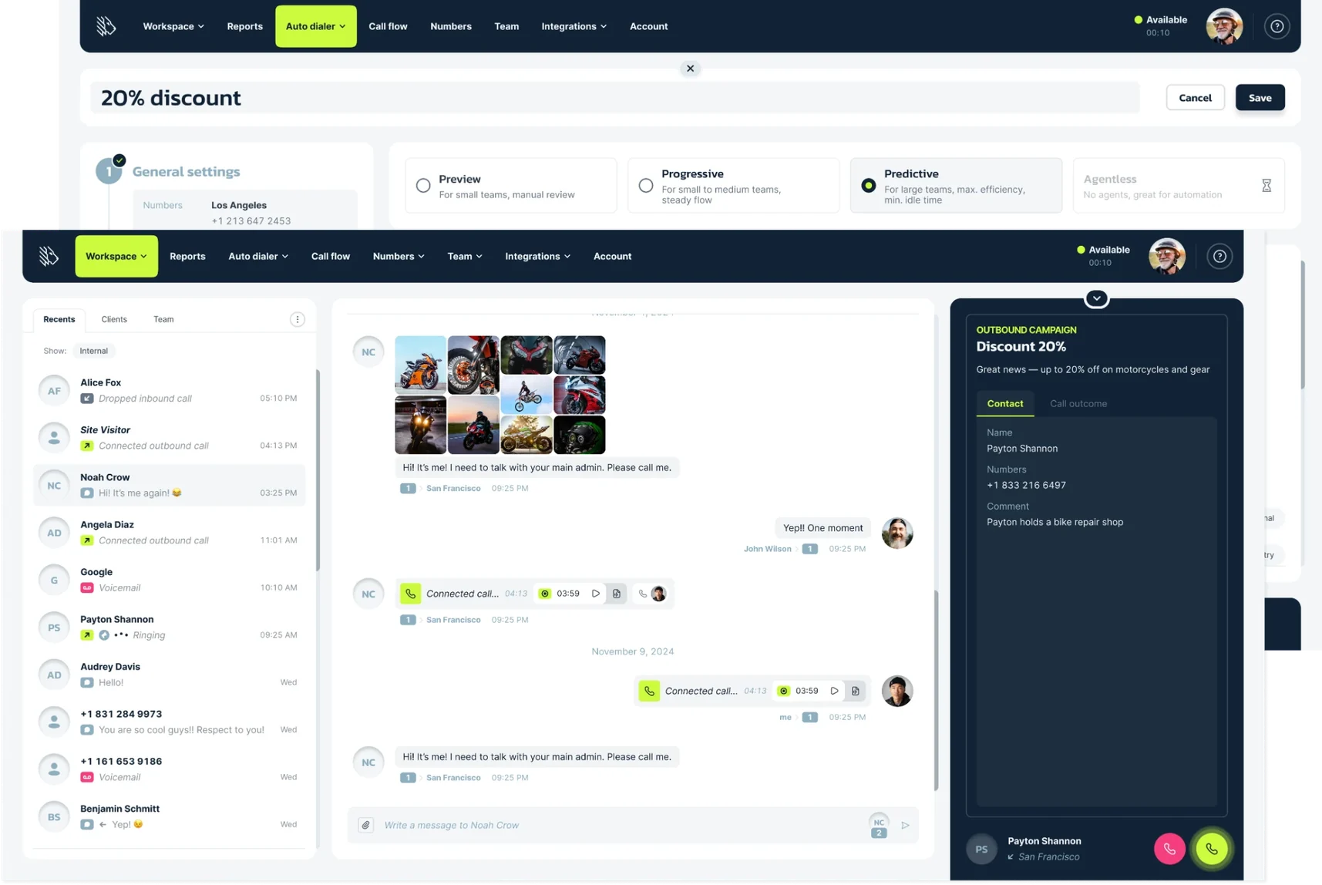
Task: Click the Auto dialer window logo icon
Action: click(x=106, y=26)
